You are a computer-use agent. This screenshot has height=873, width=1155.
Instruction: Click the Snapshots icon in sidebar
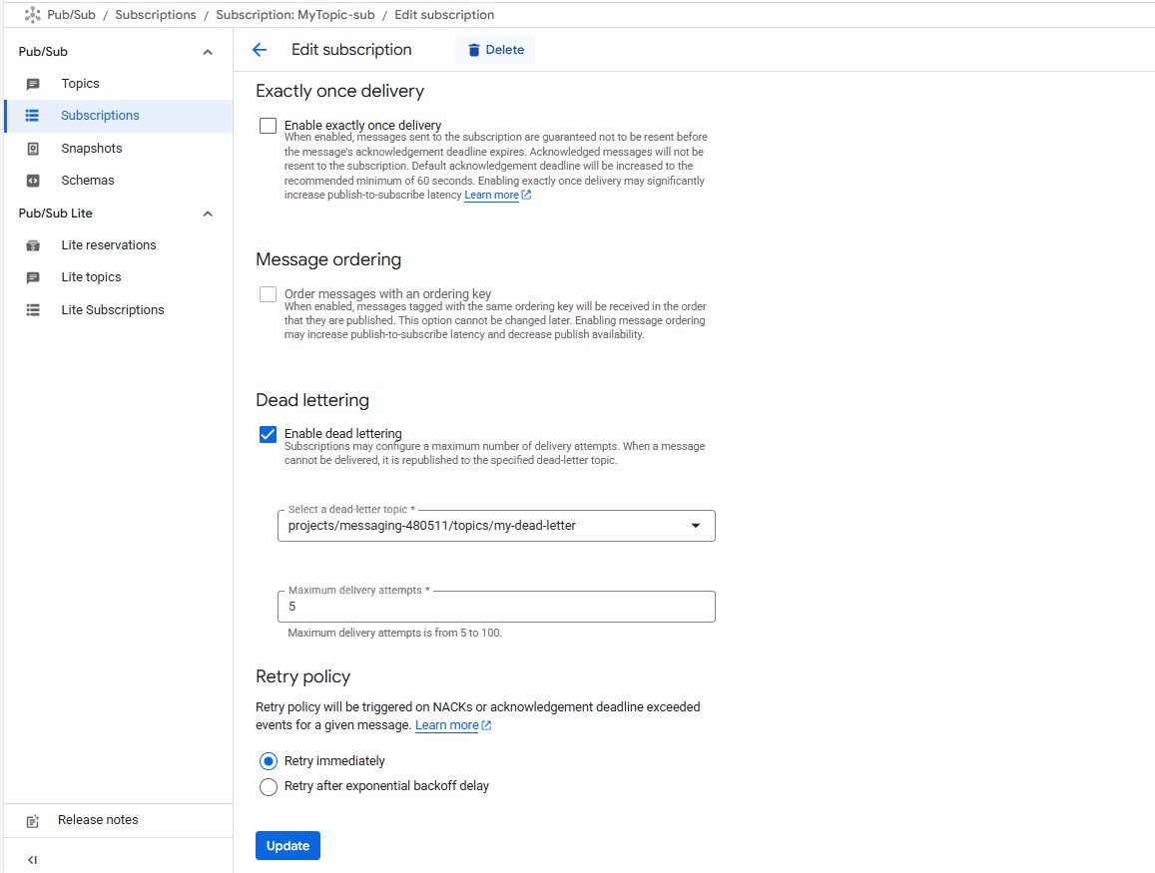click(x=33, y=149)
